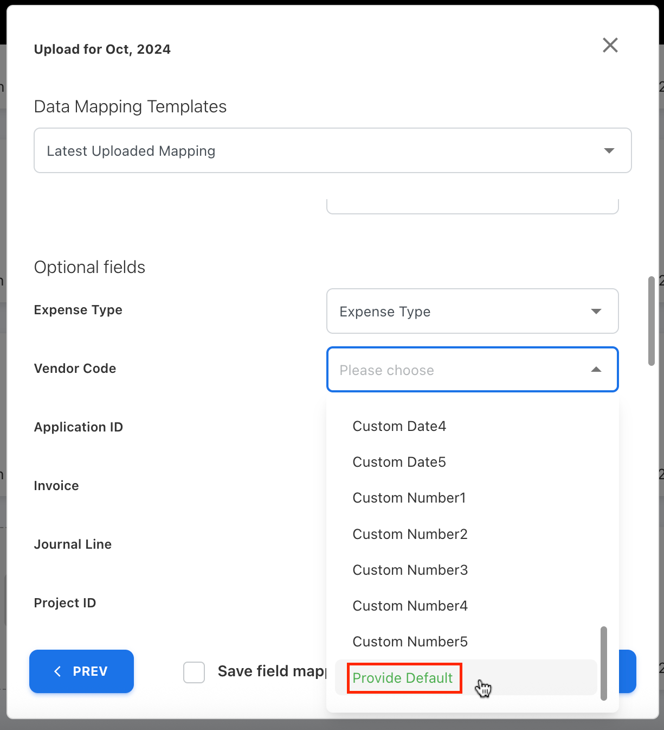The width and height of the screenshot is (664, 730).
Task: Click the back chevron icon inside PREV
Action: click(x=57, y=671)
